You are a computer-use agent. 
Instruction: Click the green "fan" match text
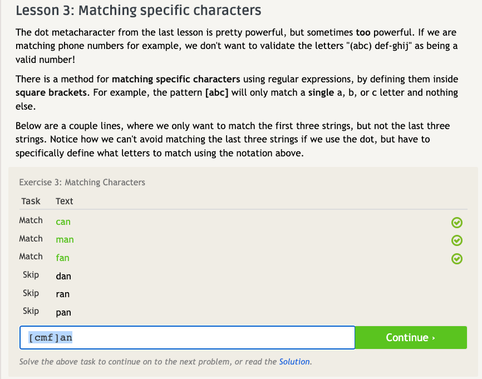click(x=62, y=258)
